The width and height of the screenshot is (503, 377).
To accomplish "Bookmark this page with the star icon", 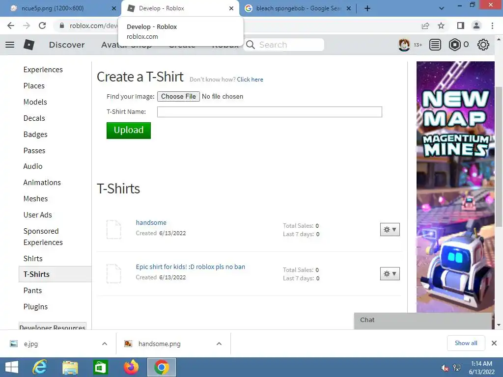I will click(441, 26).
